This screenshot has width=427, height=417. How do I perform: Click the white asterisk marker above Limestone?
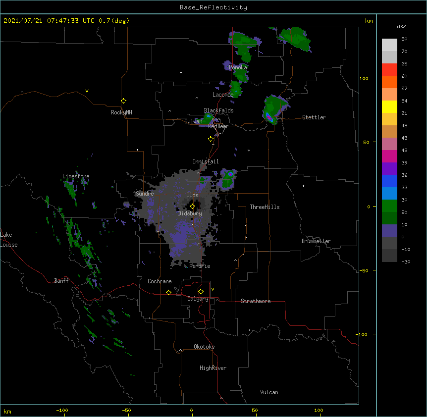76,171
